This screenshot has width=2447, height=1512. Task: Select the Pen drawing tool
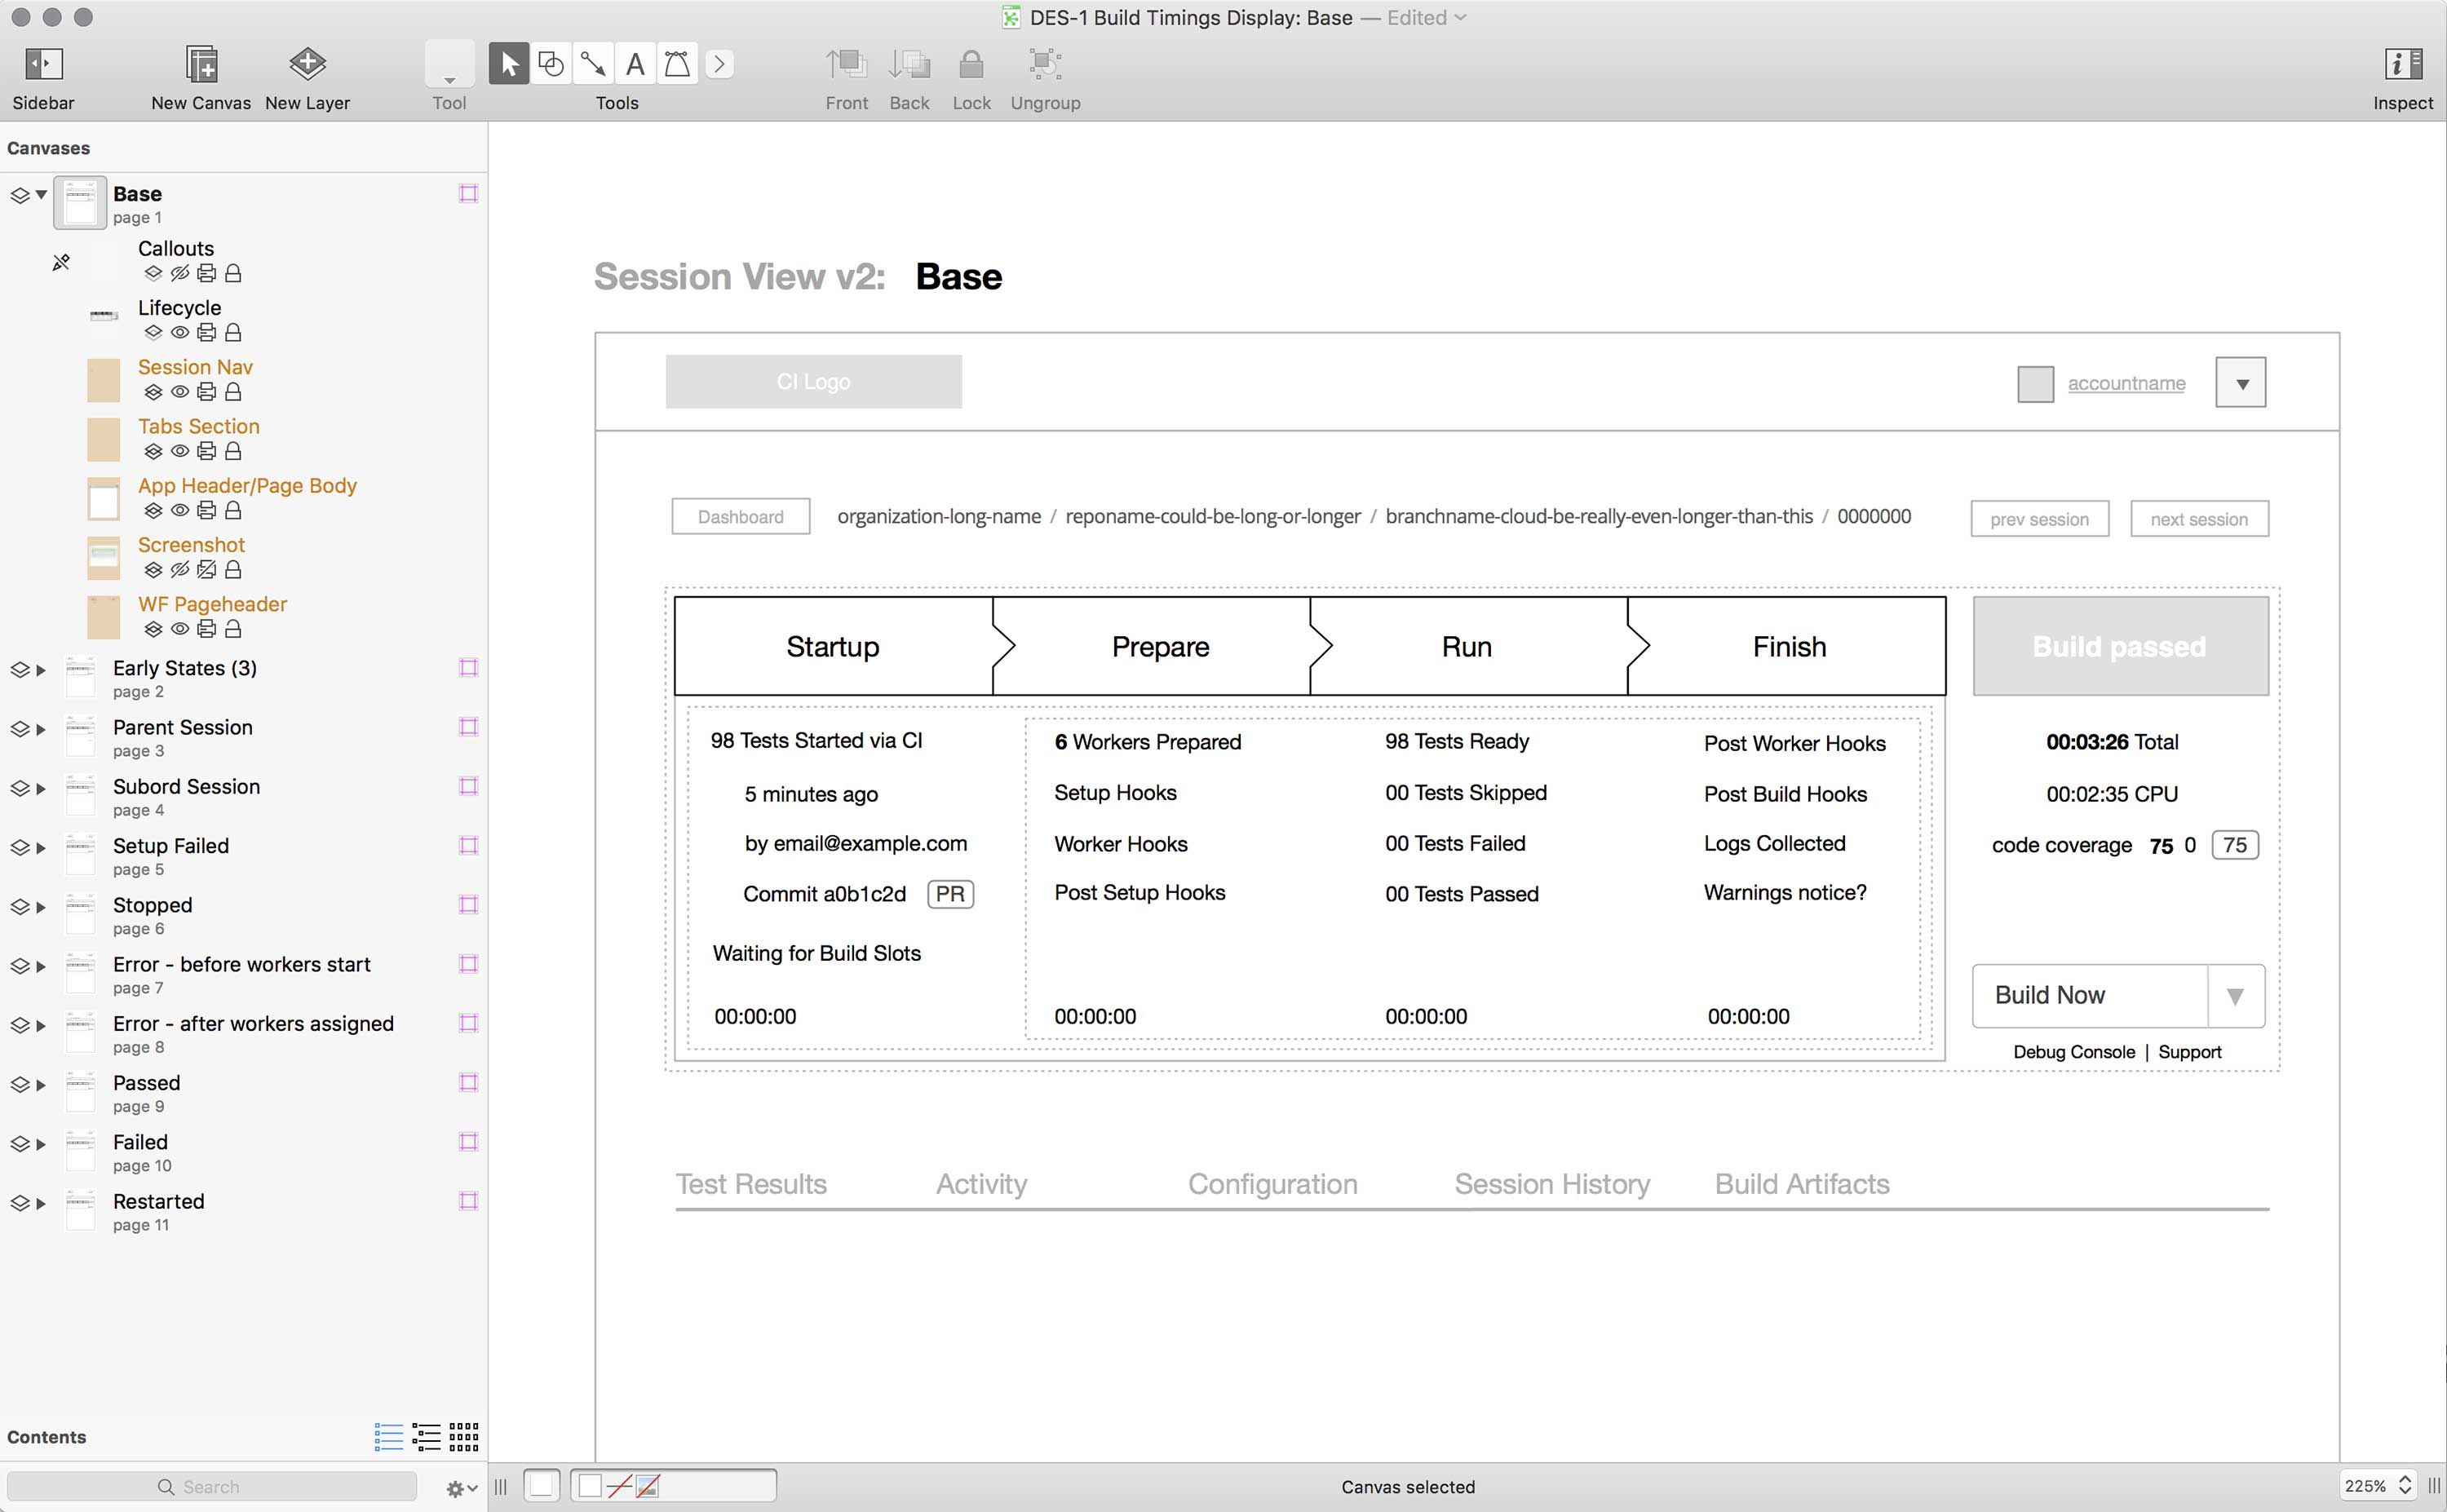[x=677, y=64]
